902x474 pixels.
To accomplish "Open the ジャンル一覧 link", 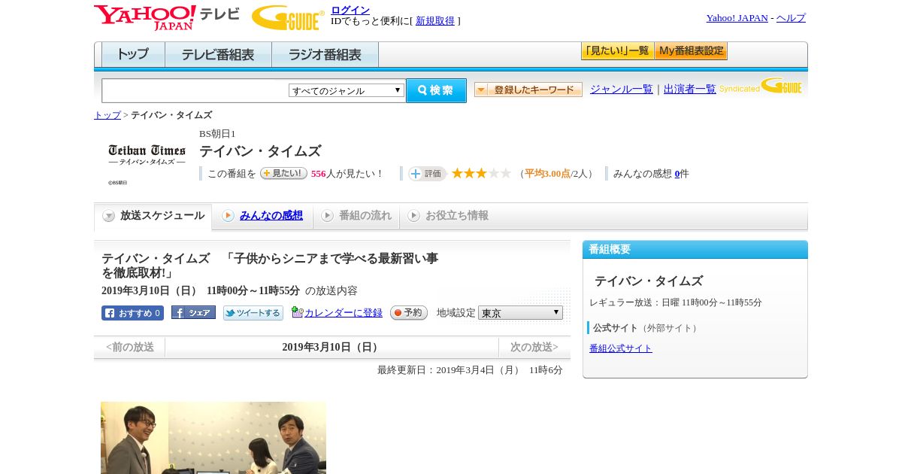I will 622,89.
